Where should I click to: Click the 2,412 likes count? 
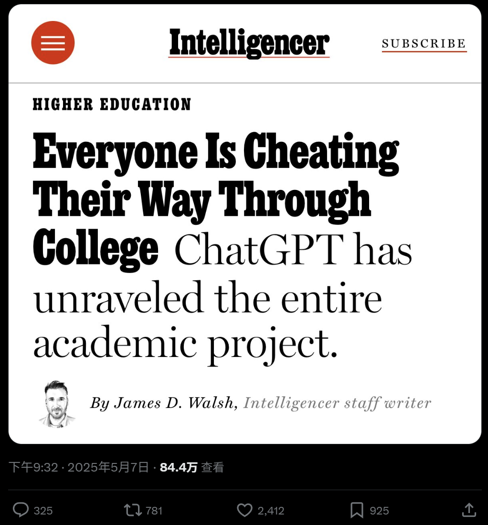(x=271, y=511)
